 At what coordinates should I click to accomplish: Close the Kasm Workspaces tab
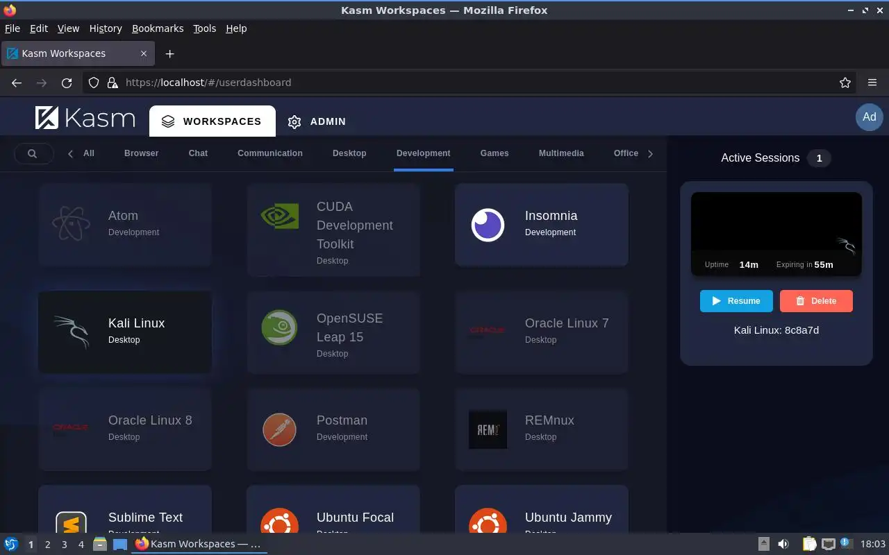click(x=144, y=53)
